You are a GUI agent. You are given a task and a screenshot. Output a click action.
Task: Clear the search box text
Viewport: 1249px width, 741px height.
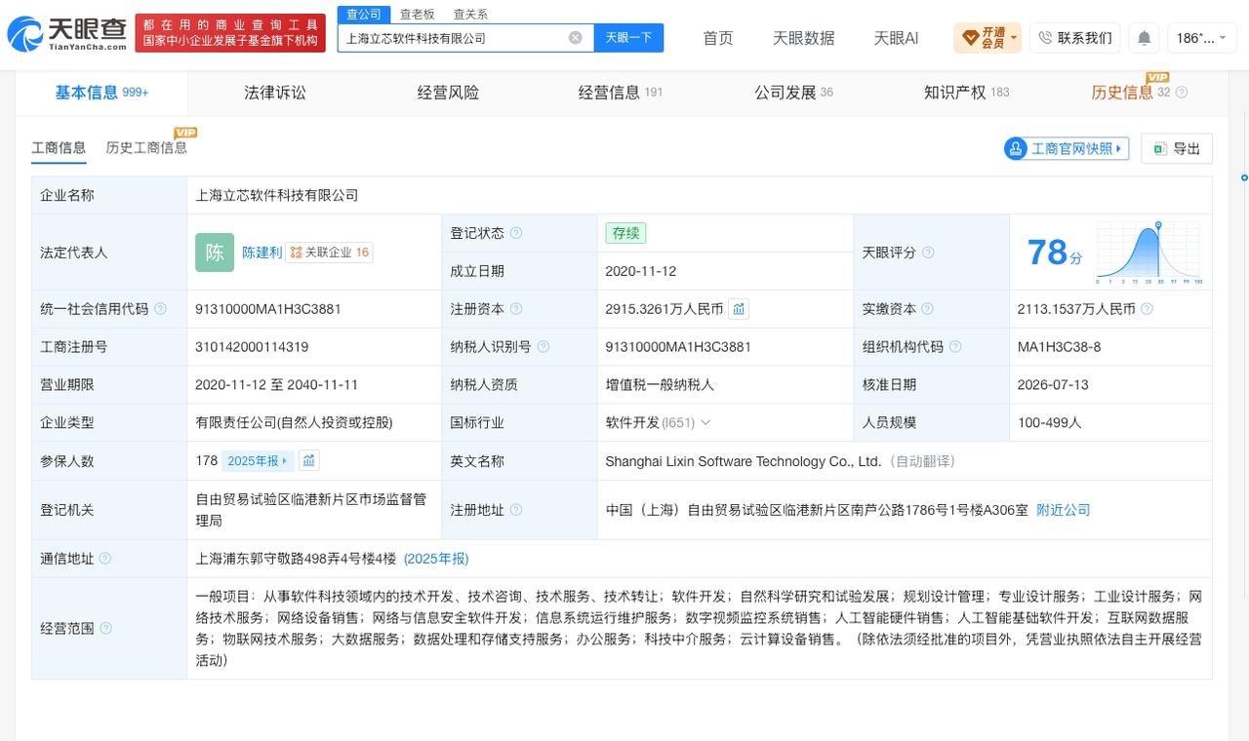[x=576, y=37]
